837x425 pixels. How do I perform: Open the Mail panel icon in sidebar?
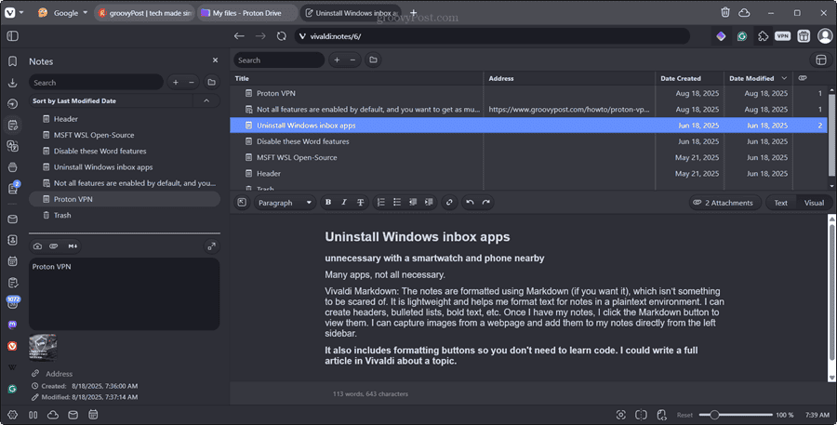pyautogui.click(x=13, y=219)
